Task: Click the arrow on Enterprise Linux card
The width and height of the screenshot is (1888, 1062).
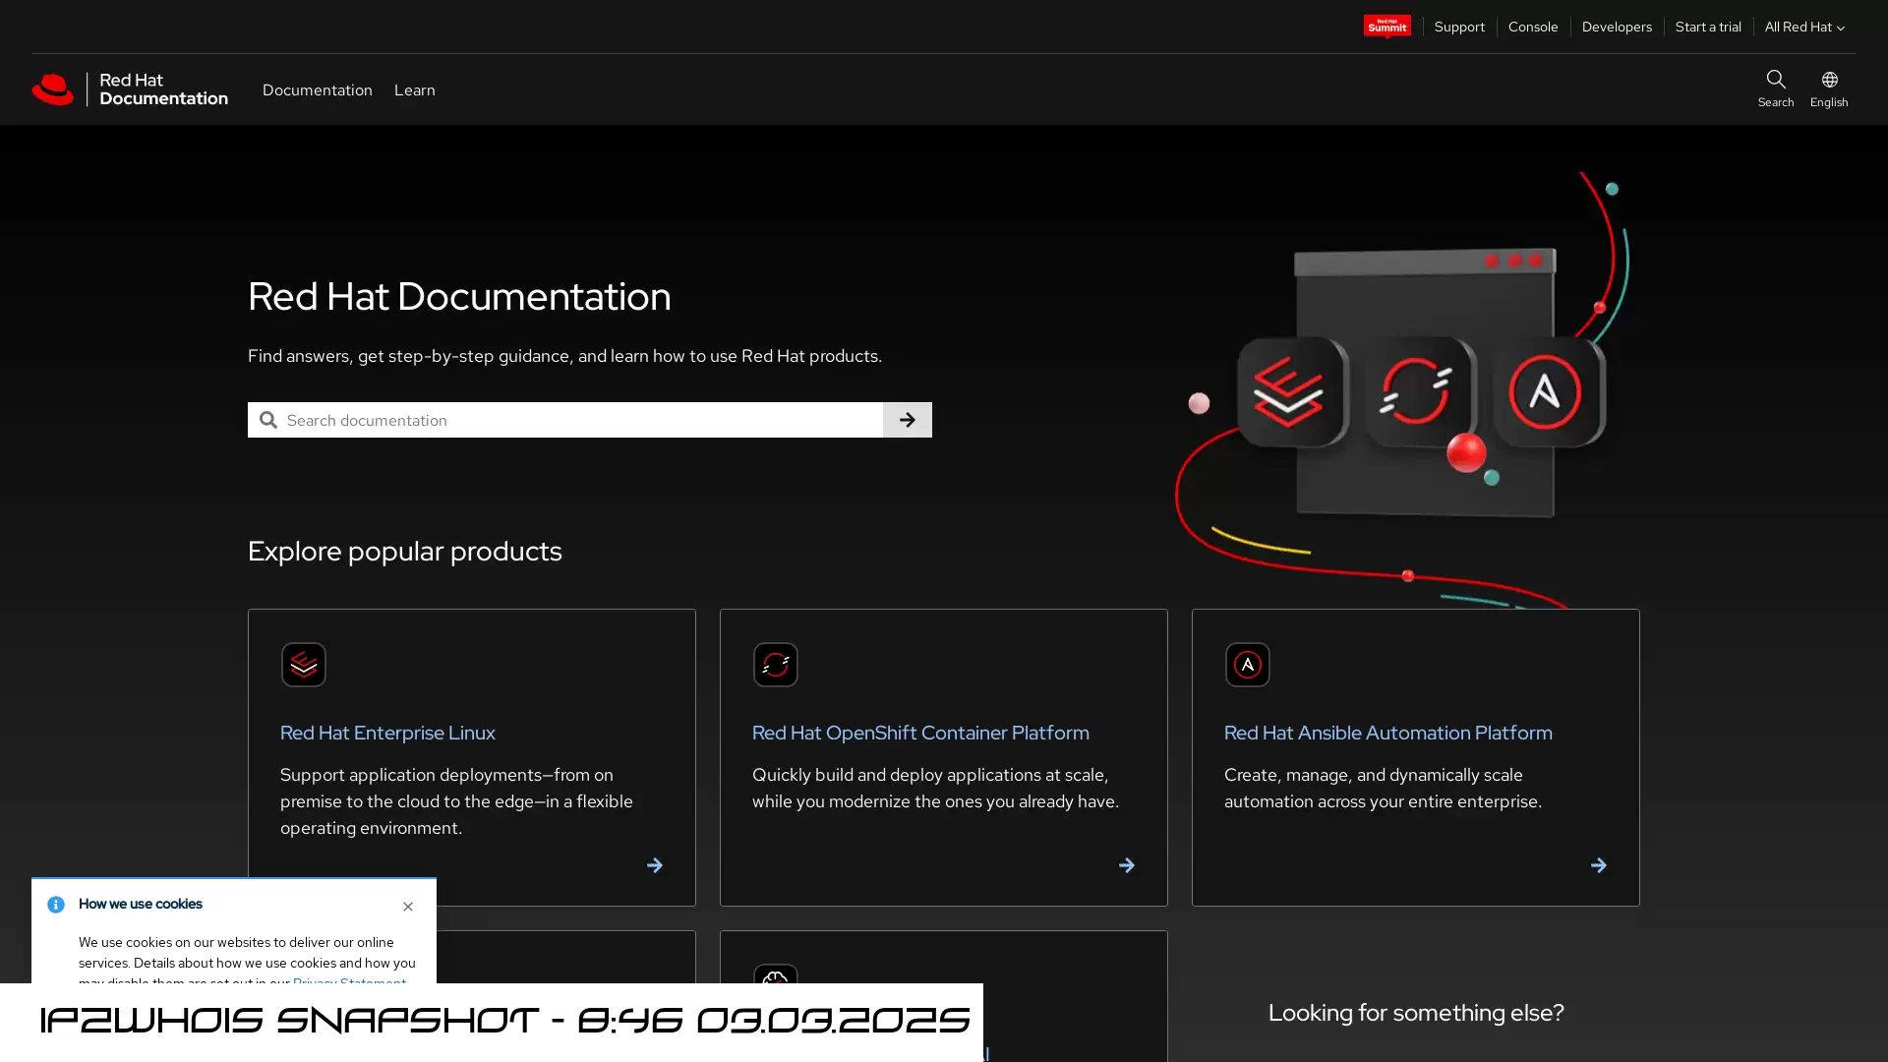Action: [654, 865]
